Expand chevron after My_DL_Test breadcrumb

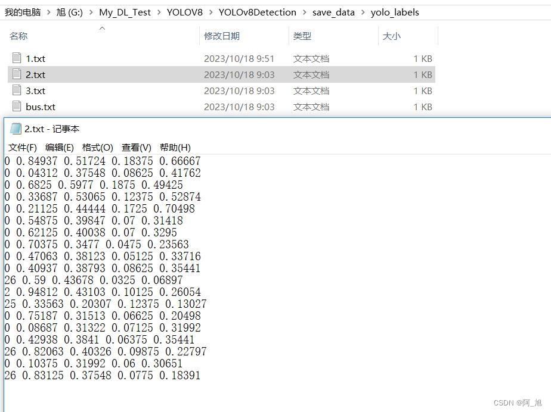[159, 13]
